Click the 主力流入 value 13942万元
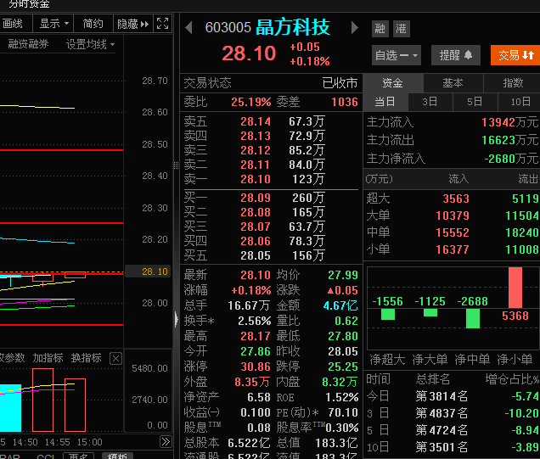The width and height of the screenshot is (540, 459). coord(509,122)
